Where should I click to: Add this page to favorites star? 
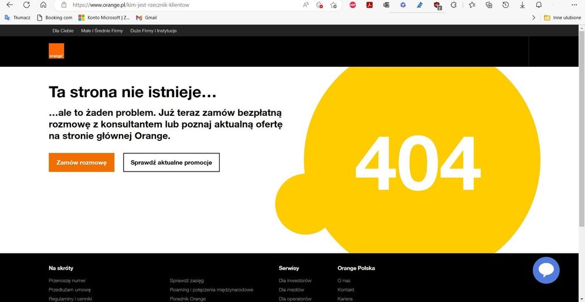[x=333, y=5]
